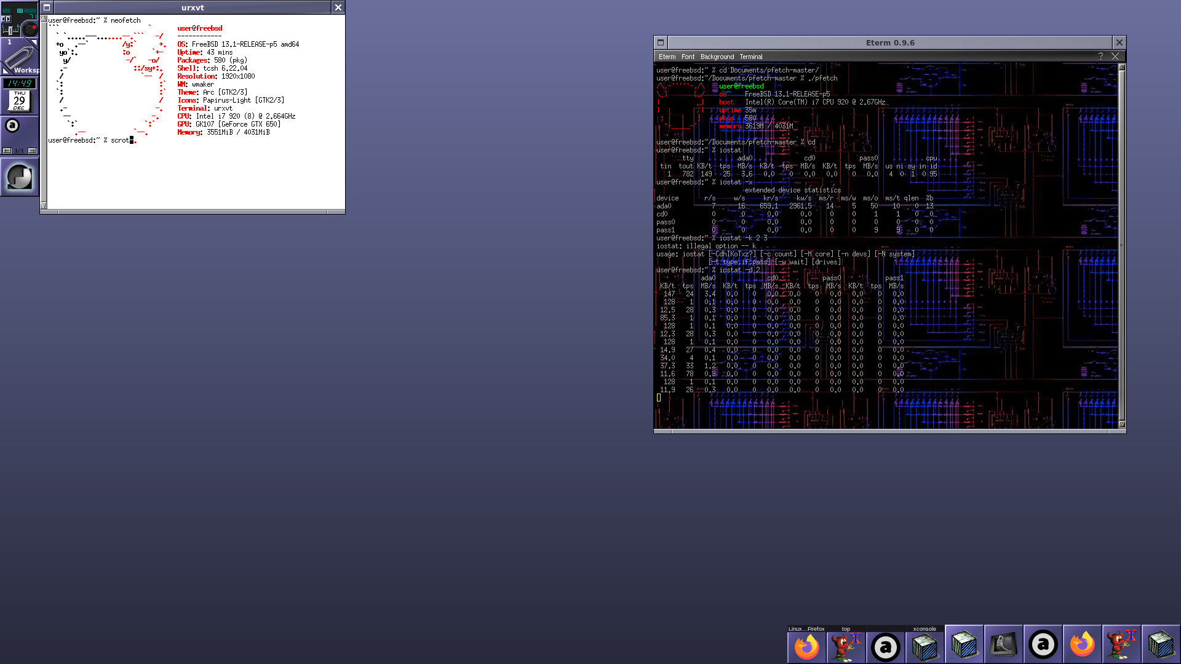
Task: Click the 'cd Documents/pfetch-master/' command line
Action: tap(738, 70)
